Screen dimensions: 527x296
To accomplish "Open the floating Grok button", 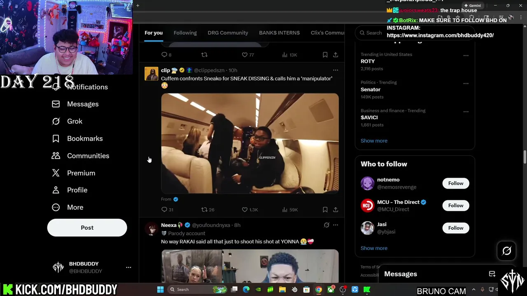I will tap(506, 251).
